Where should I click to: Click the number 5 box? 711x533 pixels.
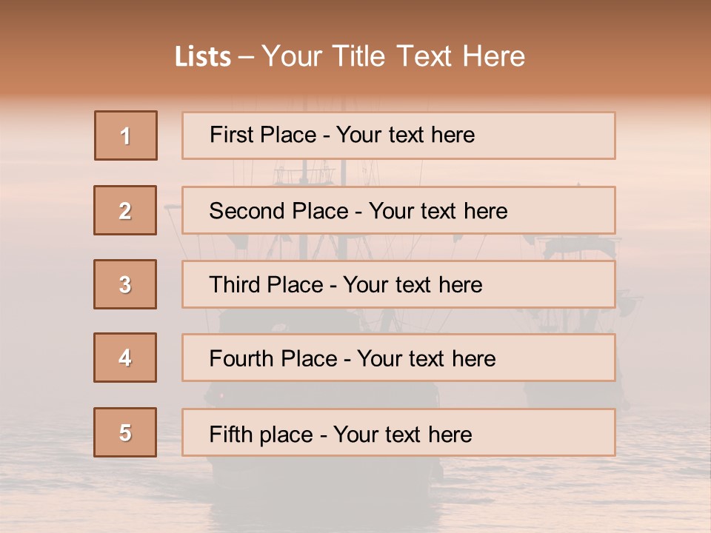(x=125, y=432)
